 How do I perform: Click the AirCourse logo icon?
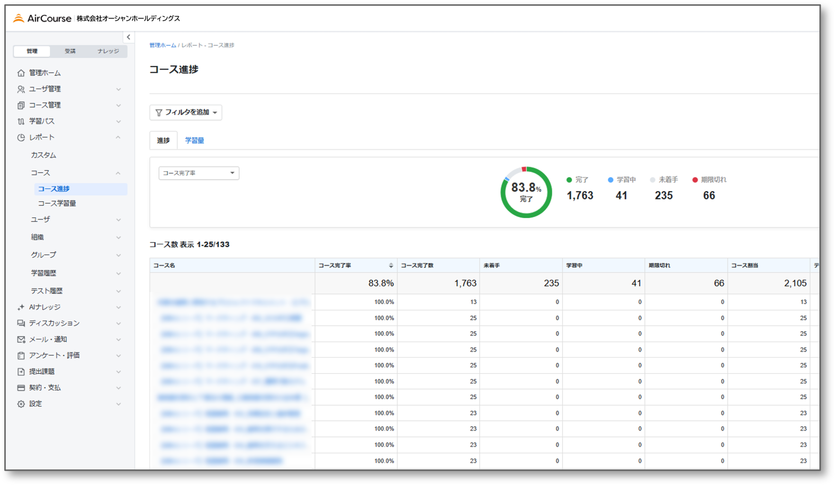[x=19, y=19]
